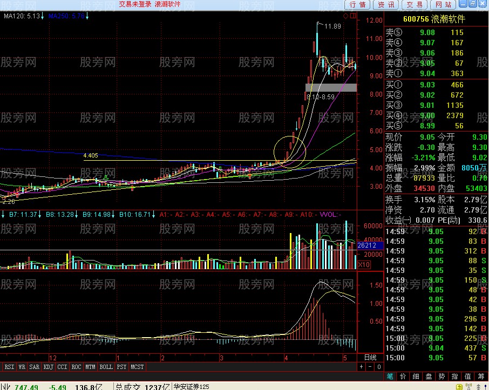The image size is (489, 390).
Task: Switch to the MTM indicator tab
Action: click(x=90, y=367)
